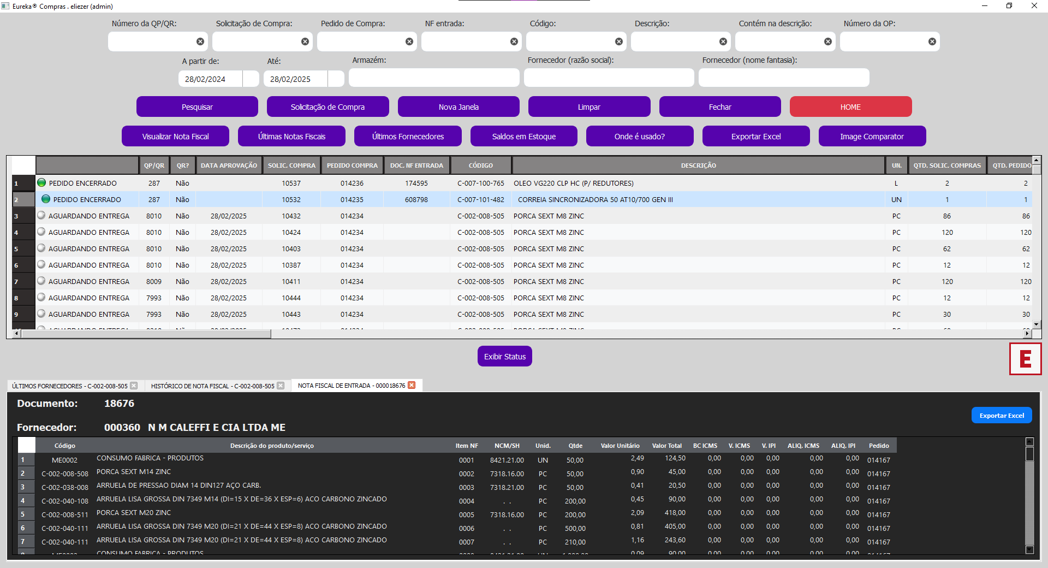This screenshot has width=1048, height=568.
Task: Click grey status icon for solicitação 10424
Action: [x=41, y=232]
